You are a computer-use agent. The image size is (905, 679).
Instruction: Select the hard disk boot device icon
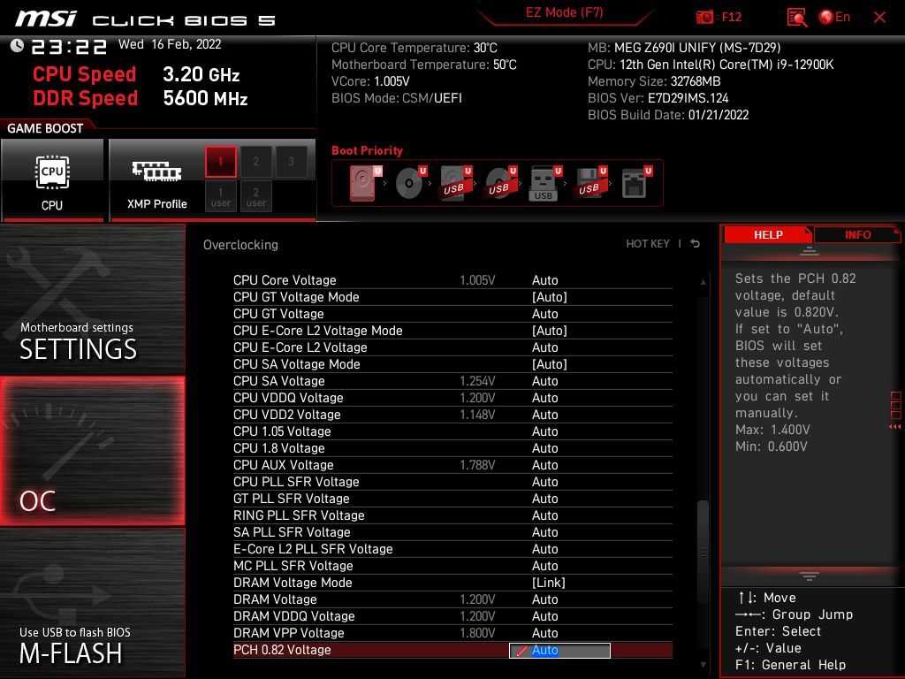click(x=365, y=183)
